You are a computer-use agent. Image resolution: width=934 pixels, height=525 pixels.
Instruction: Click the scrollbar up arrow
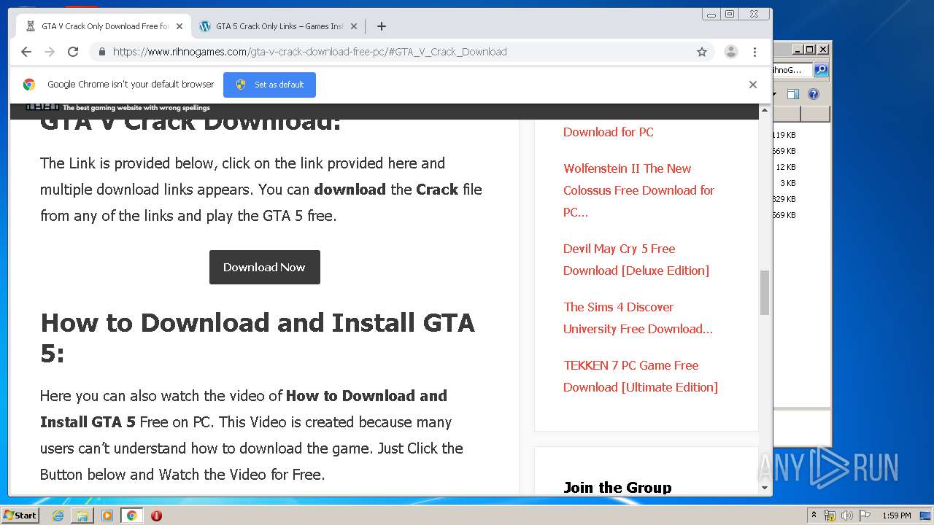pyautogui.click(x=765, y=111)
